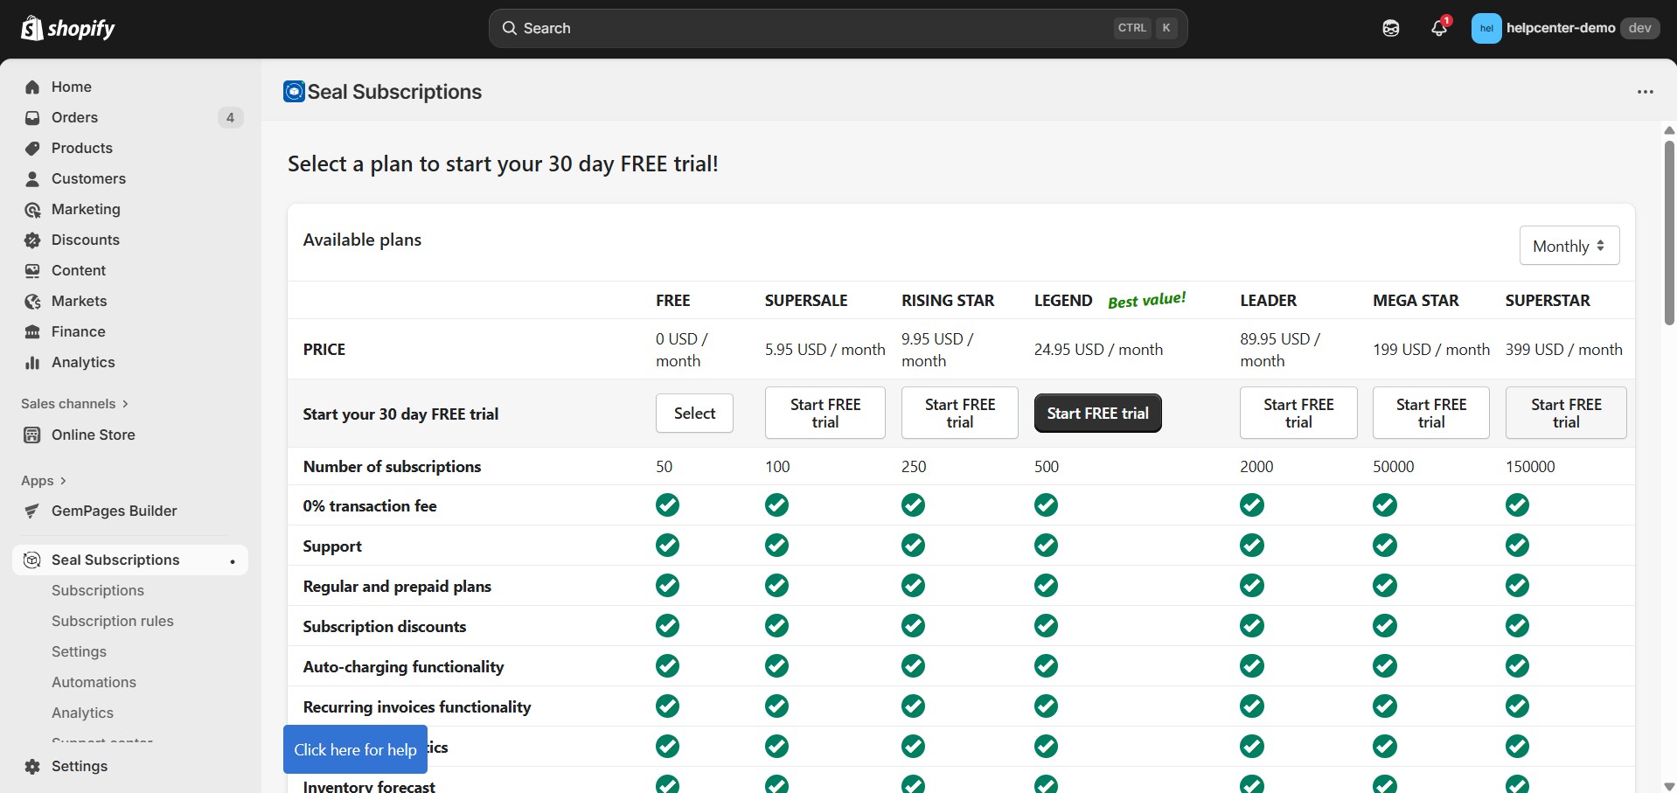Open the three-dot actions menu near Seal Subscriptions
Screen dimensions: 1677x793
pyautogui.click(x=1646, y=91)
